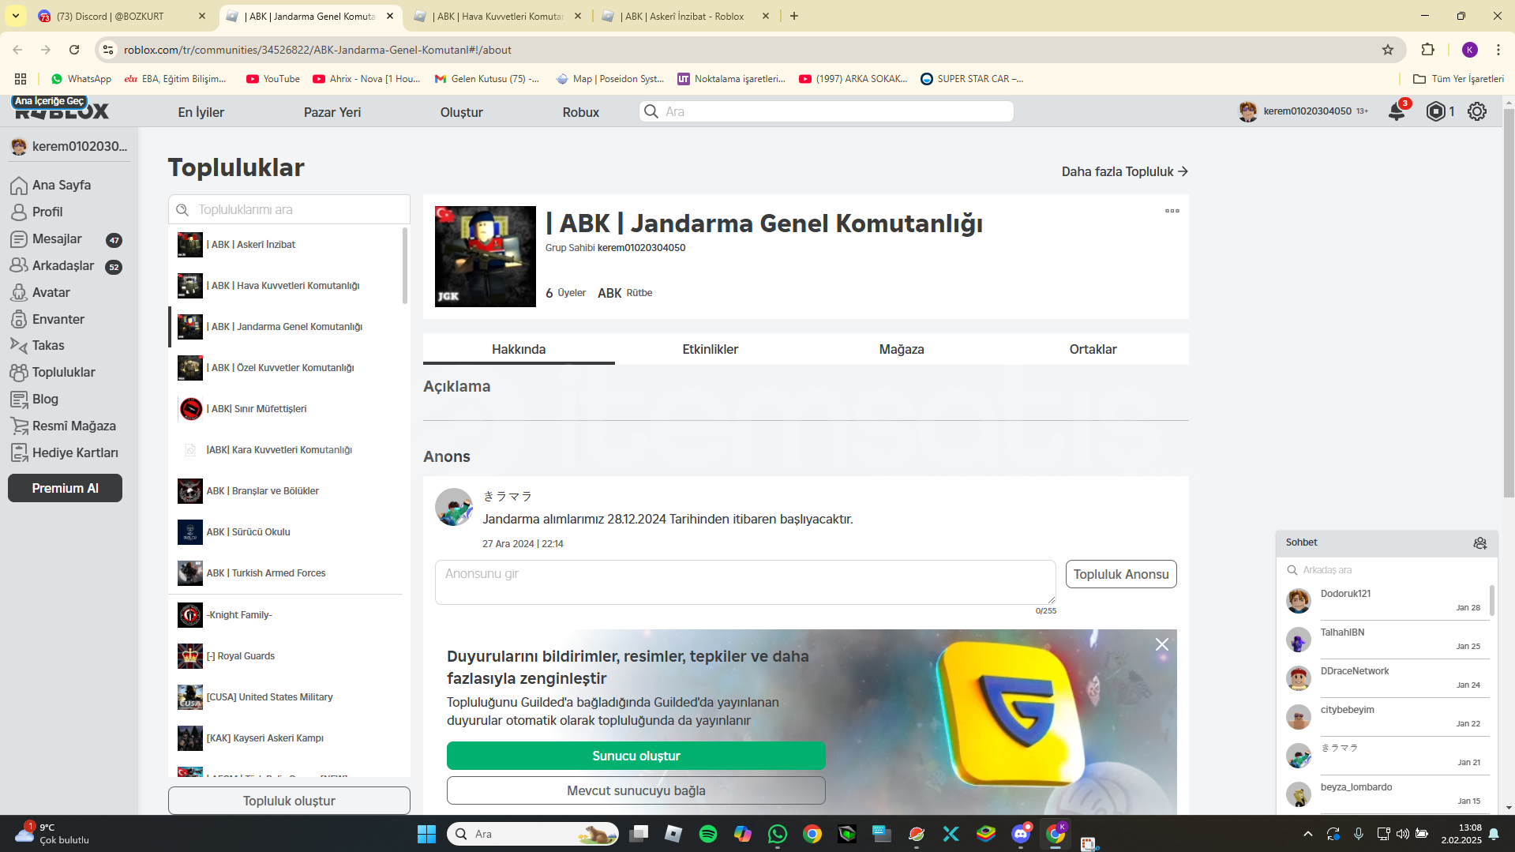Click the Anonsunu gir text area
The height and width of the screenshot is (852, 1515).
[x=744, y=582]
